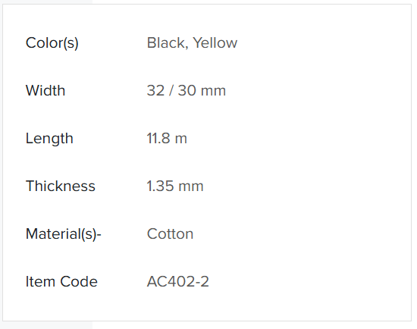The image size is (417, 329).
Task: Click the word Black in colors
Action: coord(168,42)
